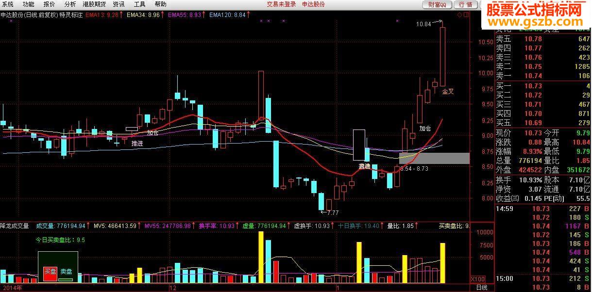Click the 外盘 value 424522
Image resolution: width=592 pixels, height=292 pixels.
click(x=529, y=170)
